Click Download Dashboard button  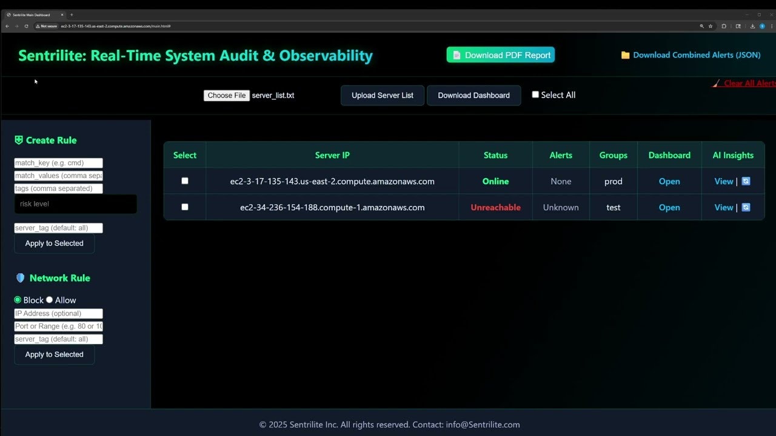click(474, 95)
